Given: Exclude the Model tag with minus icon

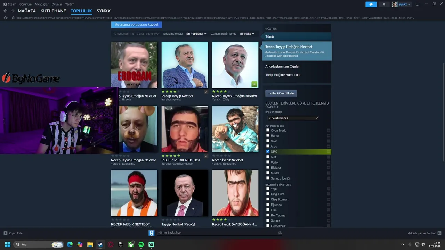Looking at the screenshot, I should [x=329, y=173].
